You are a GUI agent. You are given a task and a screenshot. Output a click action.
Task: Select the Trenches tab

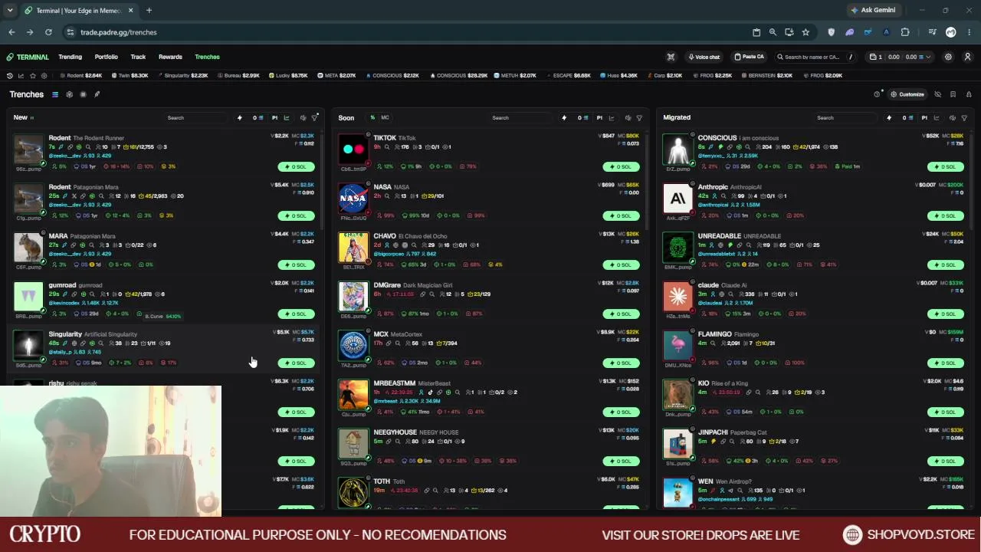(207, 57)
